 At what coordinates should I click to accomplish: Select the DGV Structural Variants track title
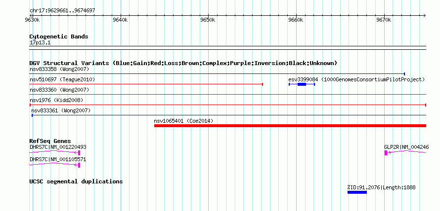tap(183, 63)
